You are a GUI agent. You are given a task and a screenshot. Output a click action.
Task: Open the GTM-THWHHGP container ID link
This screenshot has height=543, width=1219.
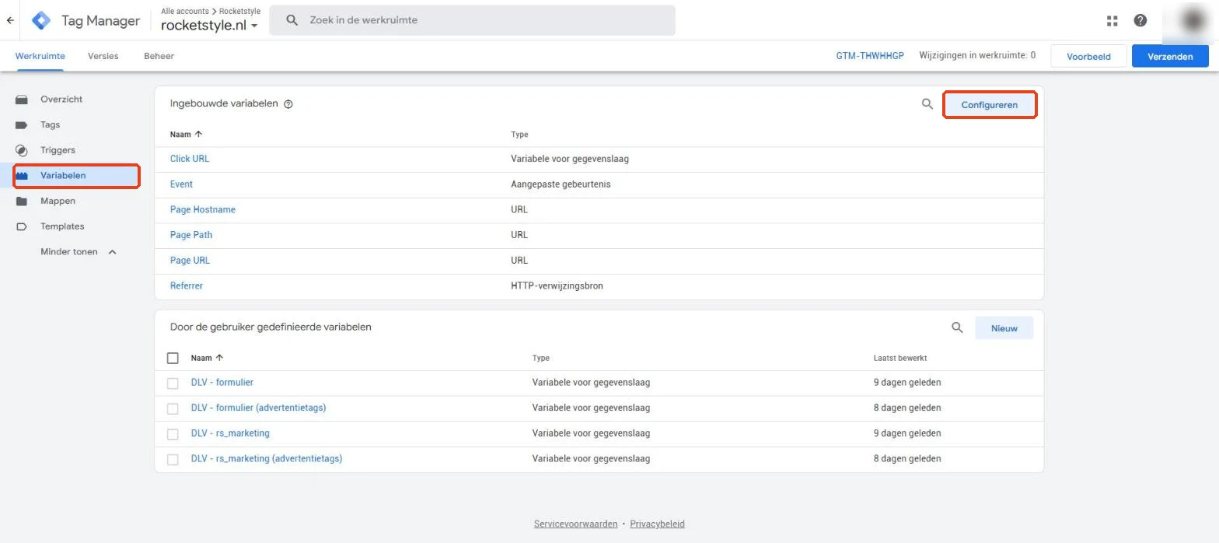pos(870,56)
